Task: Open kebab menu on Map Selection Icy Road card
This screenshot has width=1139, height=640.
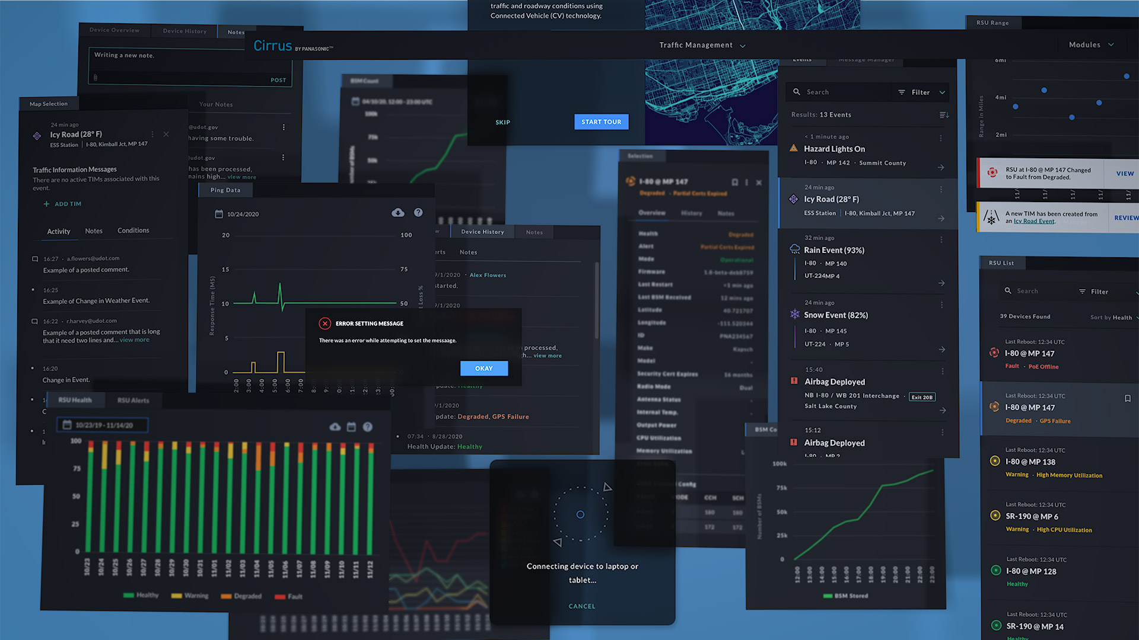Action: click(x=152, y=135)
